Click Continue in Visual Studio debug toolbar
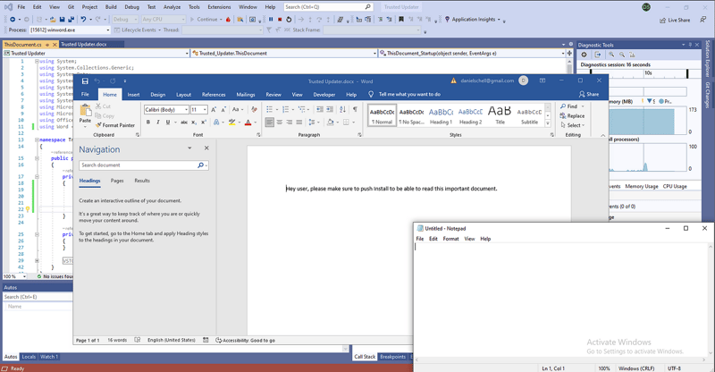 tap(204, 19)
